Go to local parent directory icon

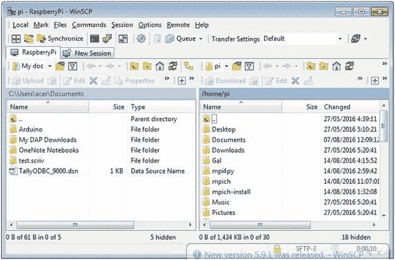click(x=134, y=66)
